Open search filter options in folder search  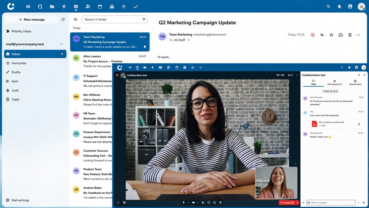[x=144, y=19]
